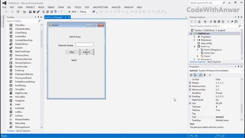Expand the Form1.Designer.cs node
Screen dimensions: 245x138
coord(198,50)
